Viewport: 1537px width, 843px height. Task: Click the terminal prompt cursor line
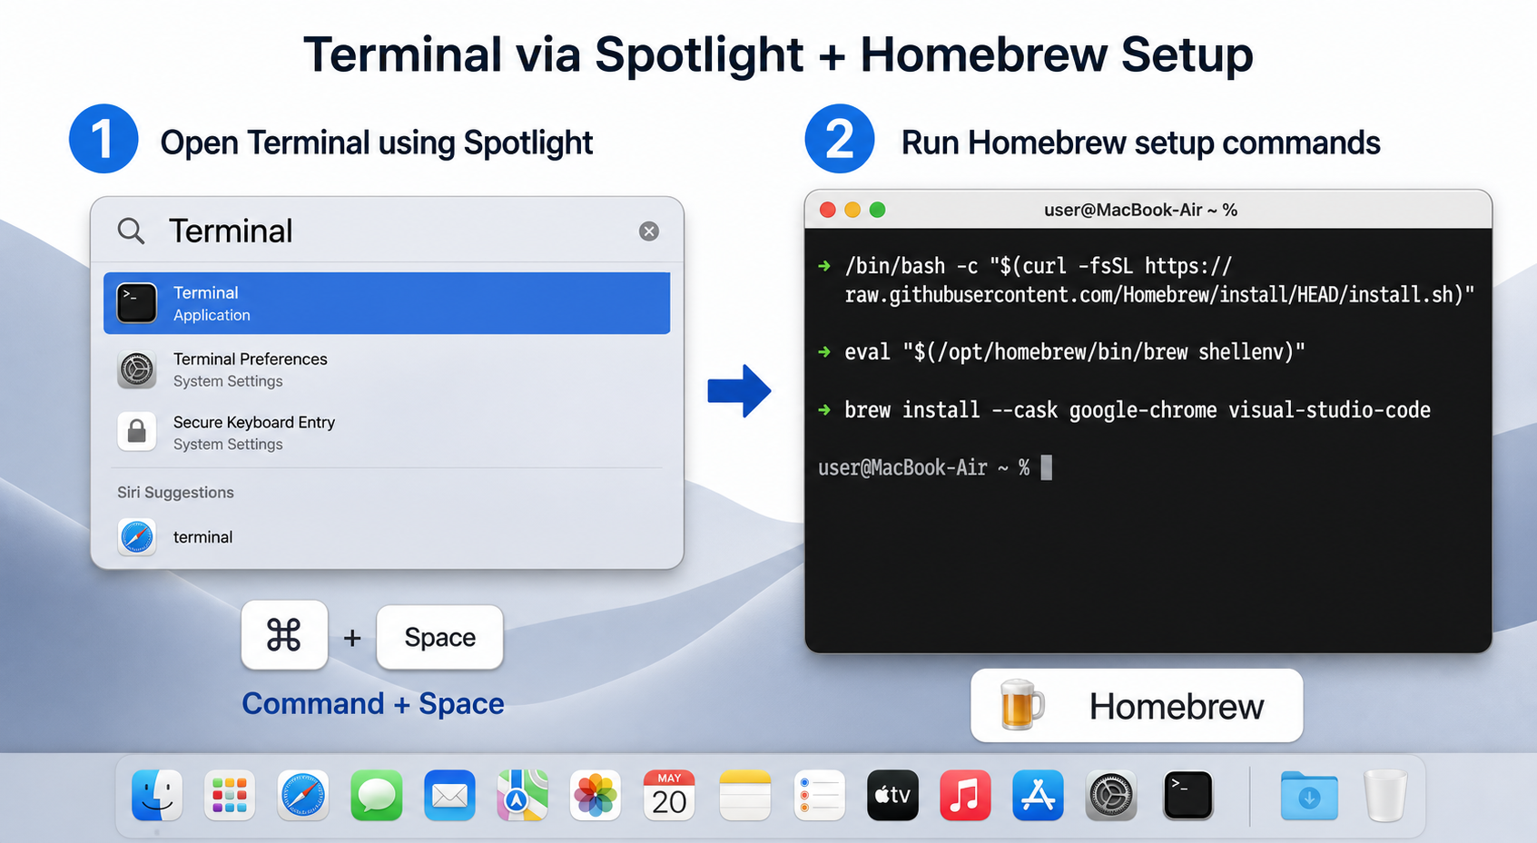pos(935,468)
